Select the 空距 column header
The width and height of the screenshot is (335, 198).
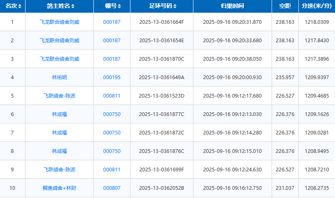tap(285, 6)
